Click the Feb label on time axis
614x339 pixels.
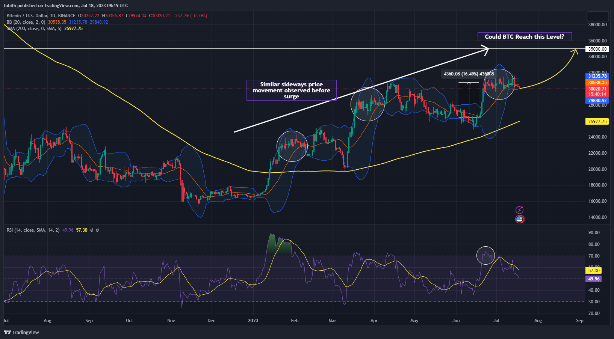[295, 321]
